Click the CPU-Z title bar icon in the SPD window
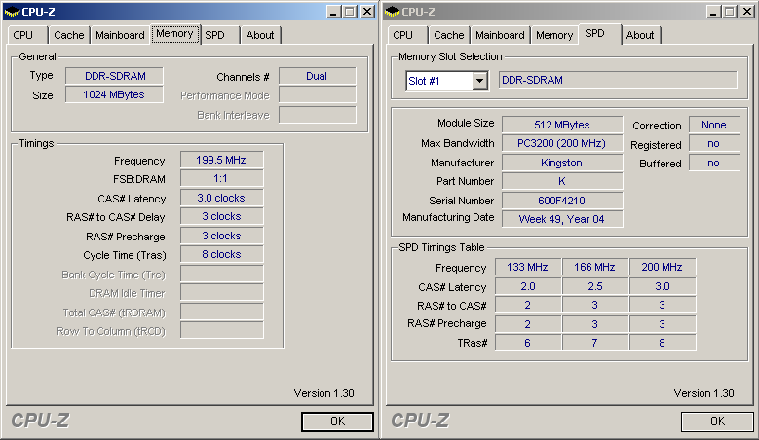The height and width of the screenshot is (440, 759). click(x=392, y=12)
